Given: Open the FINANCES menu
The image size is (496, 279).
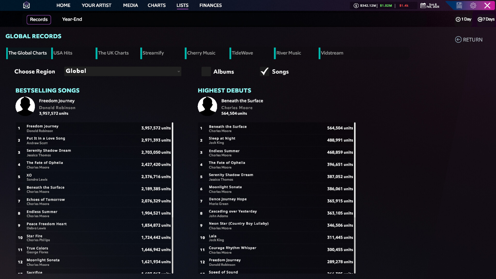Looking at the screenshot, I should point(210,5).
